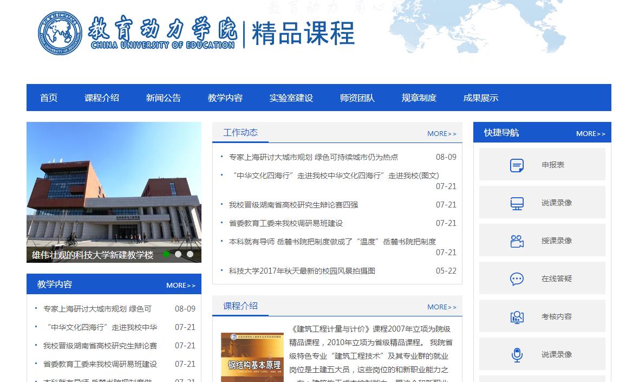Switch to the third slideshow indicator dot
Screen dimensions: 626x382
[x=190, y=252]
